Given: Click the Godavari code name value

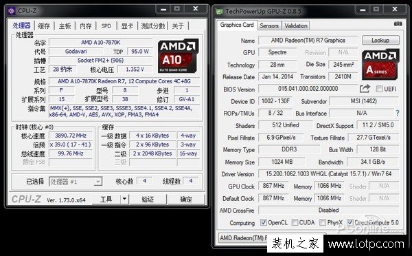Looking at the screenshot, I should [76, 52].
